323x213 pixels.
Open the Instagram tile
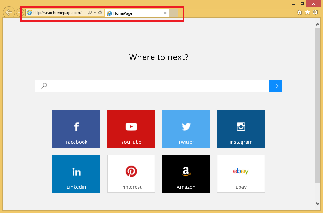coord(241,128)
